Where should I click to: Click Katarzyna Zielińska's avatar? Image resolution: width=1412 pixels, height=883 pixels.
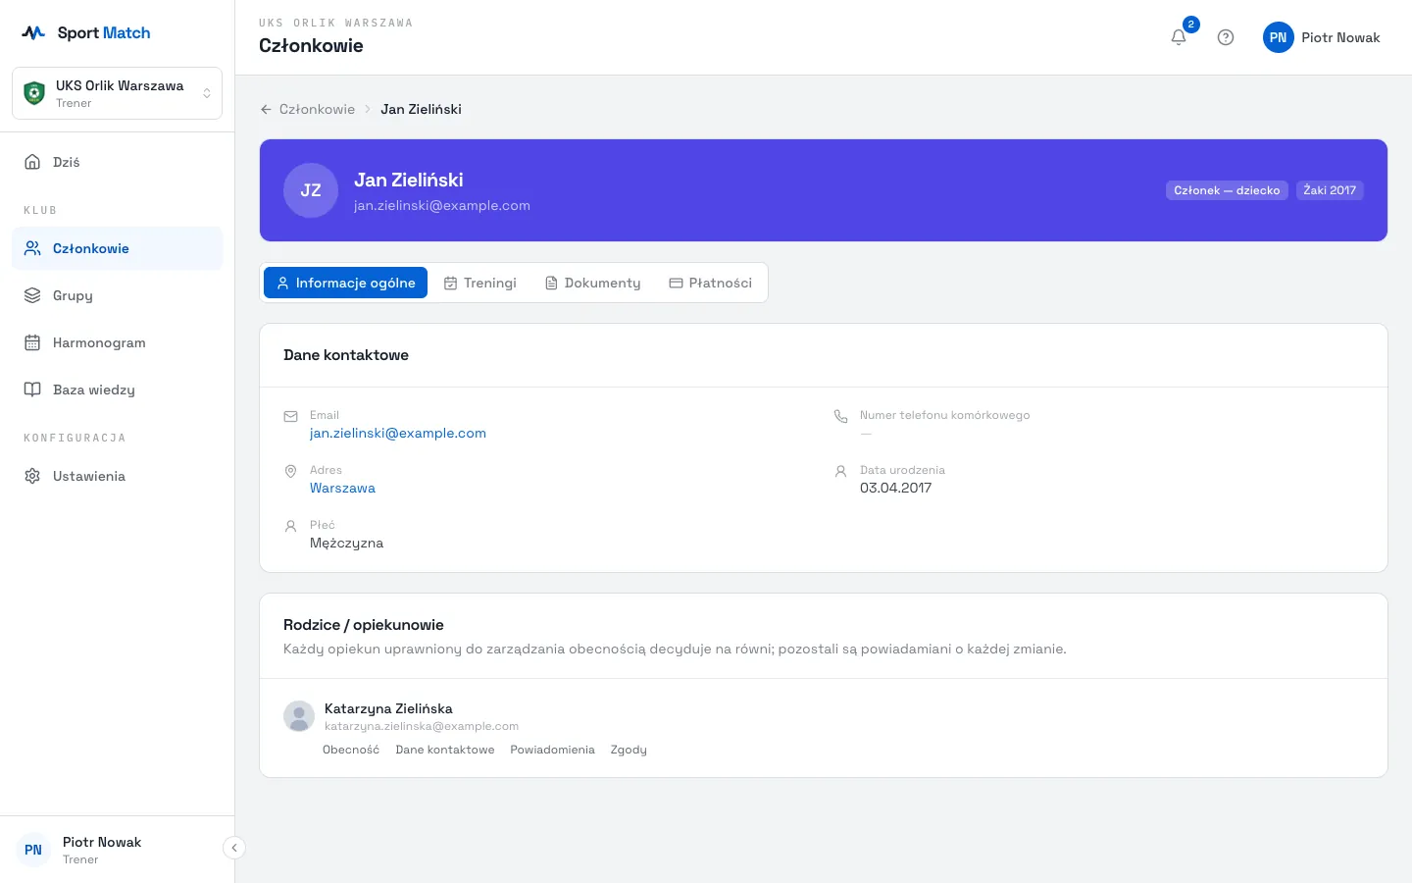(x=299, y=716)
